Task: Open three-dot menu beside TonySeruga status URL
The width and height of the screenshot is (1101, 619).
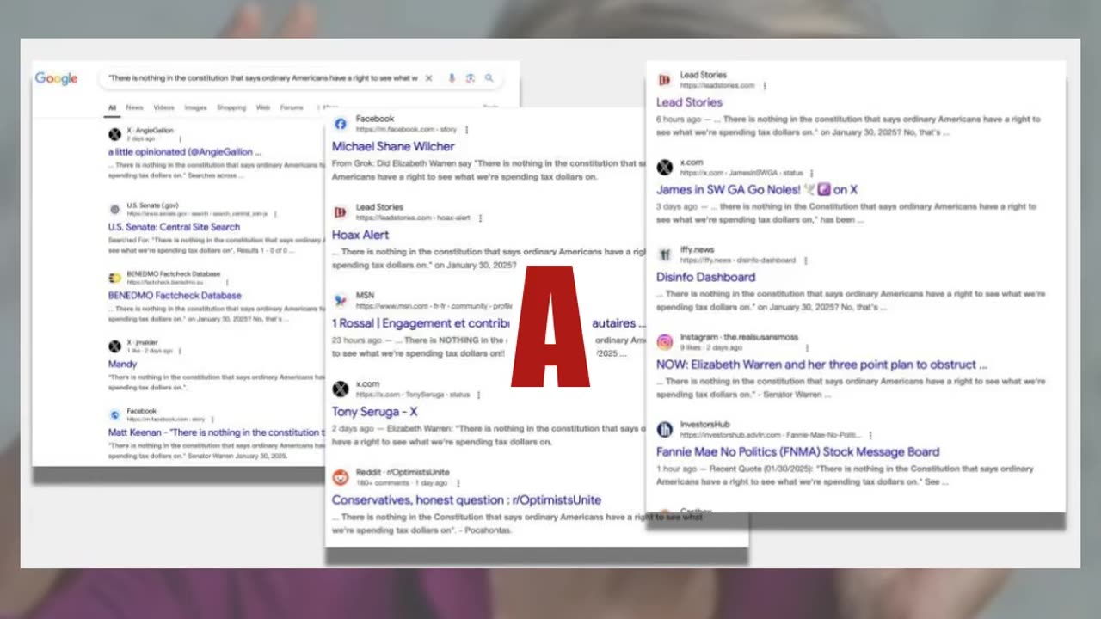Action: (x=478, y=395)
